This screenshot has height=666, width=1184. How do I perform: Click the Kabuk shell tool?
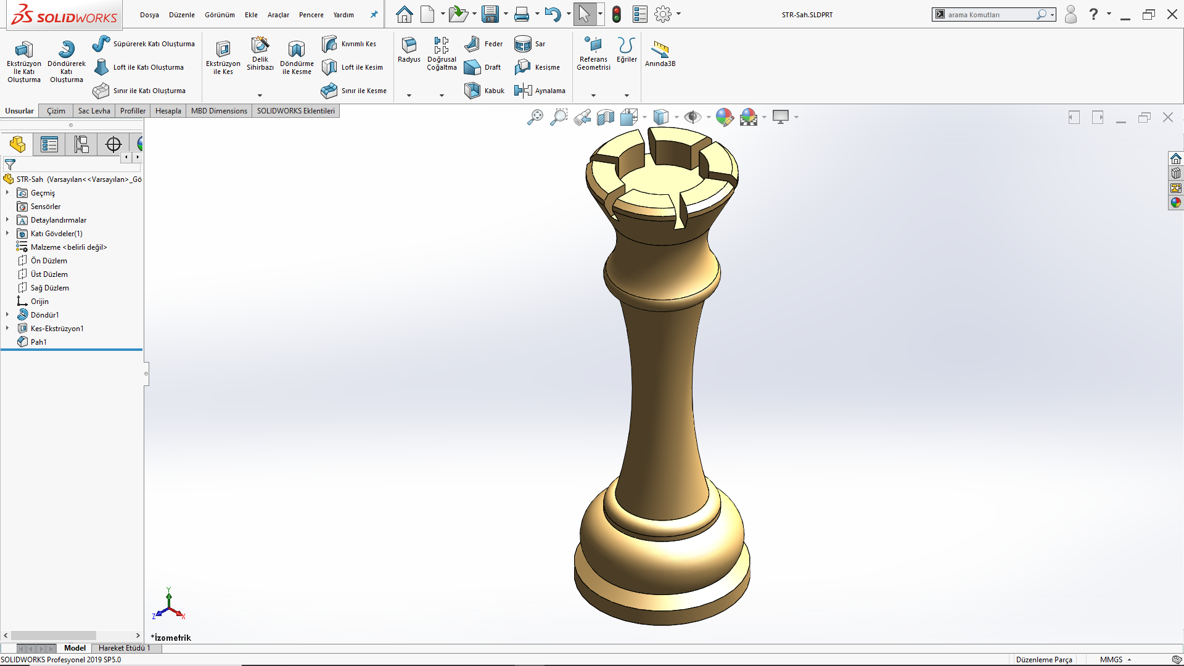pyautogui.click(x=485, y=91)
